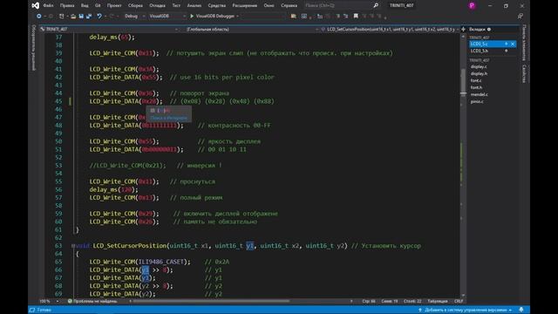558x314 pixels.
Task: Click the search magnifier icon
Action: tap(376, 6)
